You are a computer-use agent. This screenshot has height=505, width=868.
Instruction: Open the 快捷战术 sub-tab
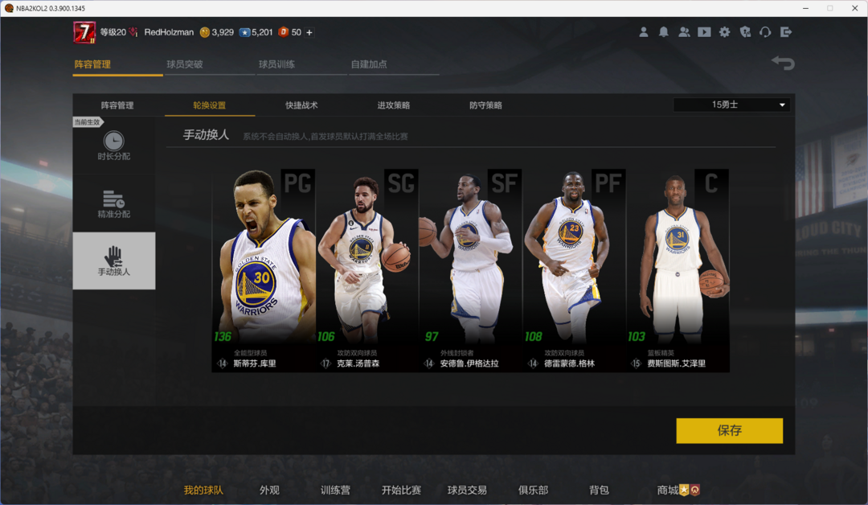pos(301,105)
